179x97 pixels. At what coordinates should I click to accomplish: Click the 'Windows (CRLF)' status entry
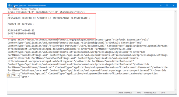point(150,93)
